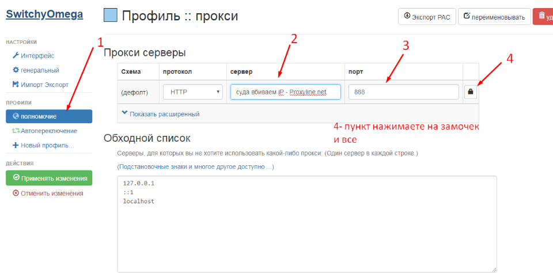The width and height of the screenshot is (553, 273).
Task: Click the 'переименовывать' rename button
Action: coord(493,17)
